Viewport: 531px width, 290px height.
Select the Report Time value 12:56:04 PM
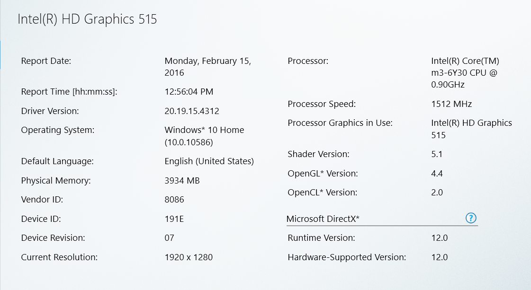click(189, 92)
